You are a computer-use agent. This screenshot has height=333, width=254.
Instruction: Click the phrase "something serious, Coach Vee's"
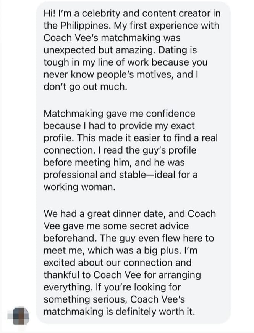point(114,299)
